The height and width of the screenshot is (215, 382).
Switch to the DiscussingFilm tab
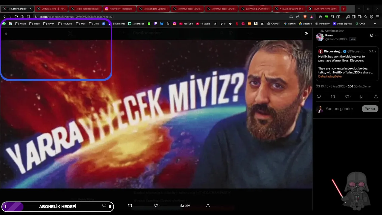pos(85,9)
